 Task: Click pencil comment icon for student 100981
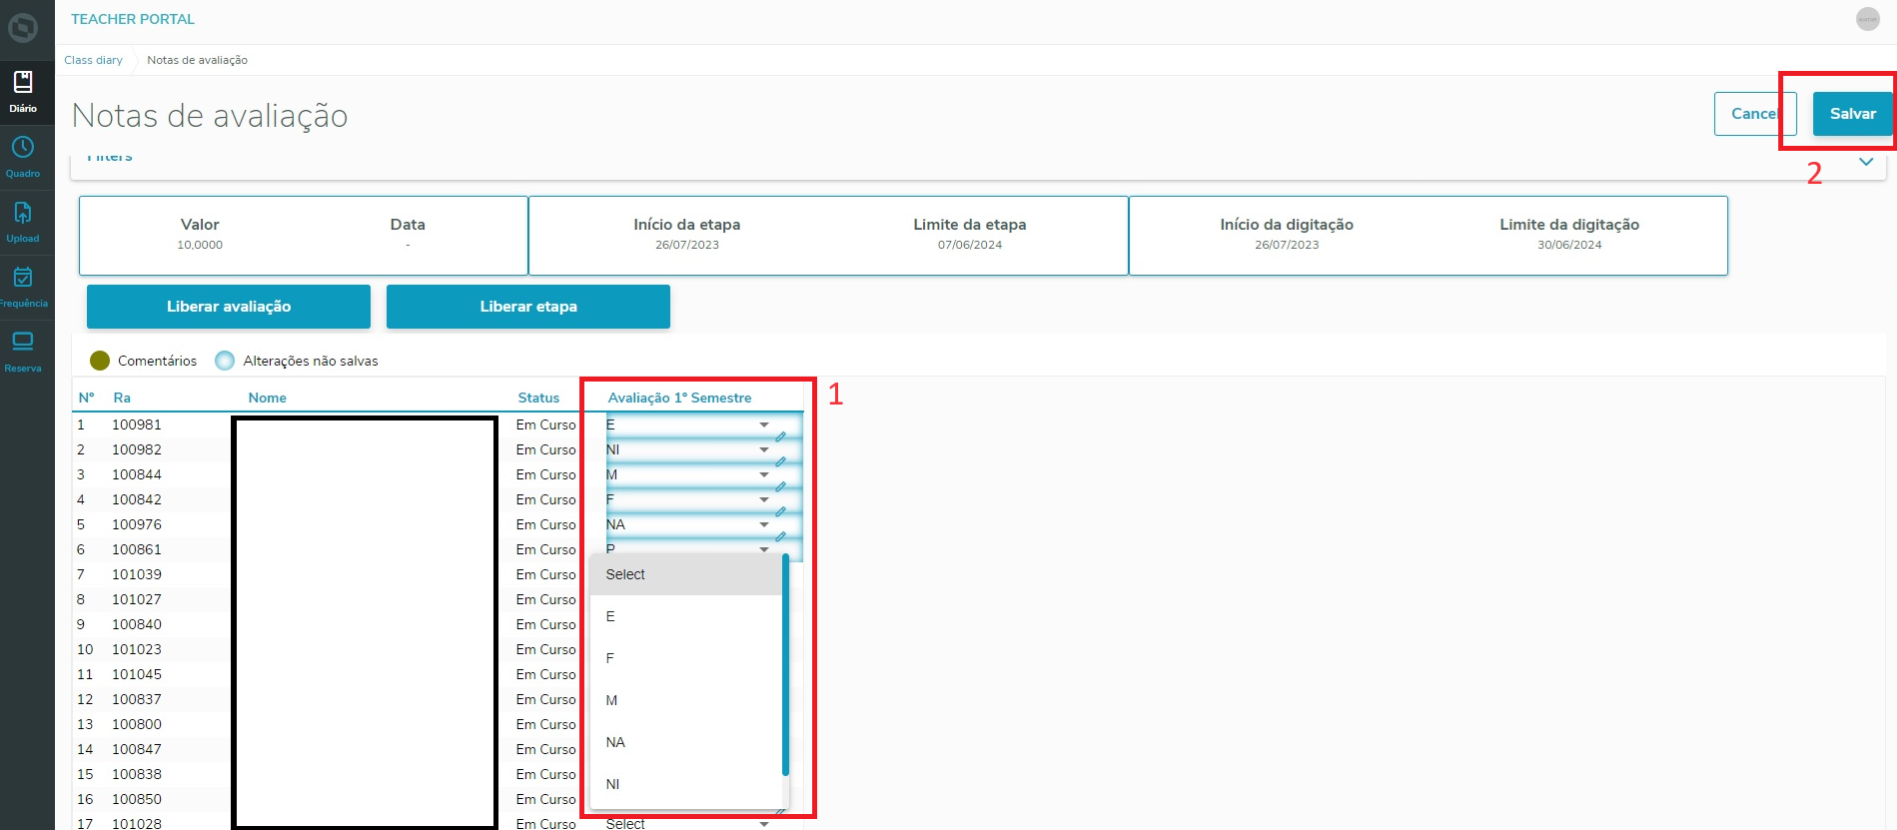pyautogui.click(x=781, y=436)
